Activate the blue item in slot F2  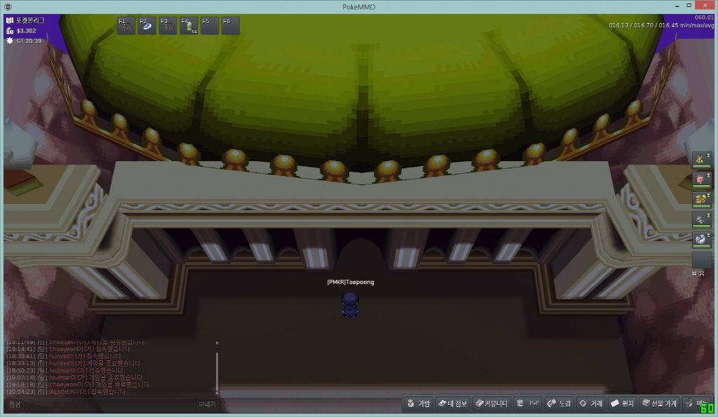pyautogui.click(x=147, y=26)
